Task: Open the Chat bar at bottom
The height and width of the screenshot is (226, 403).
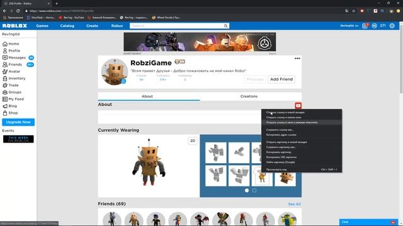Action: (x=368, y=222)
